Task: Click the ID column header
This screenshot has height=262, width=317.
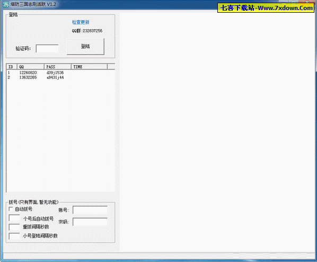Action: point(12,67)
